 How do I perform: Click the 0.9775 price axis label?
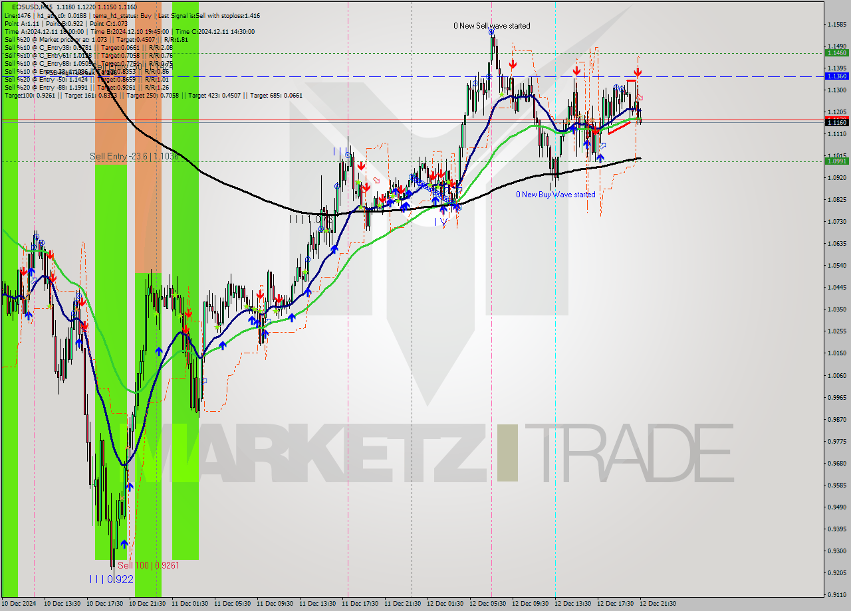click(836, 442)
